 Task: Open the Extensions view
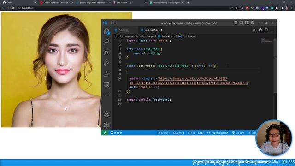tap(106, 74)
